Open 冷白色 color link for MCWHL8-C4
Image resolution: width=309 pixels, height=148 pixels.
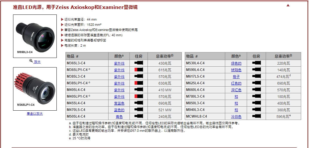pyautogui.click(x=236, y=117)
